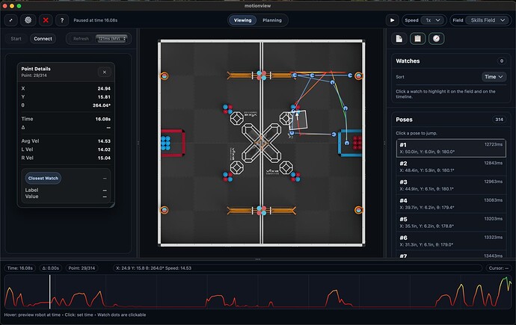Click the theta value 264.04°
516x325 pixels.
point(102,105)
